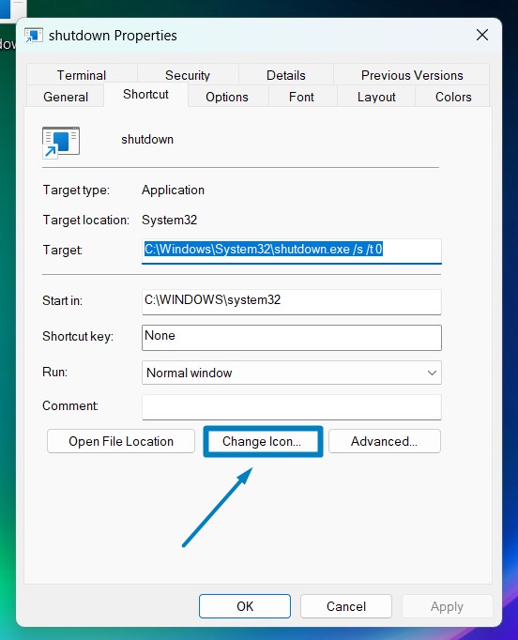This screenshot has height=640, width=518.
Task: Click the shutdown shortcut icon
Action: (61, 142)
